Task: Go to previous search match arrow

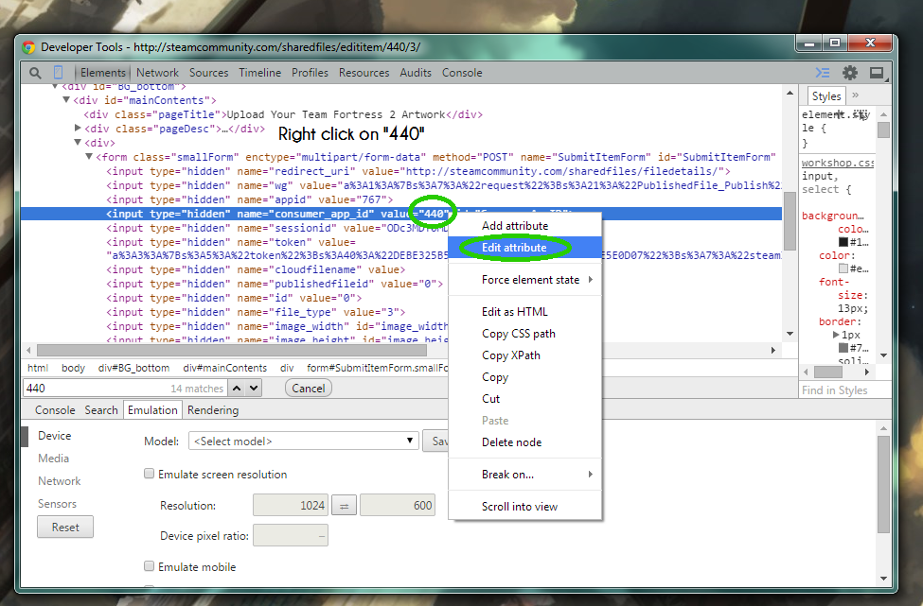Action: [237, 388]
